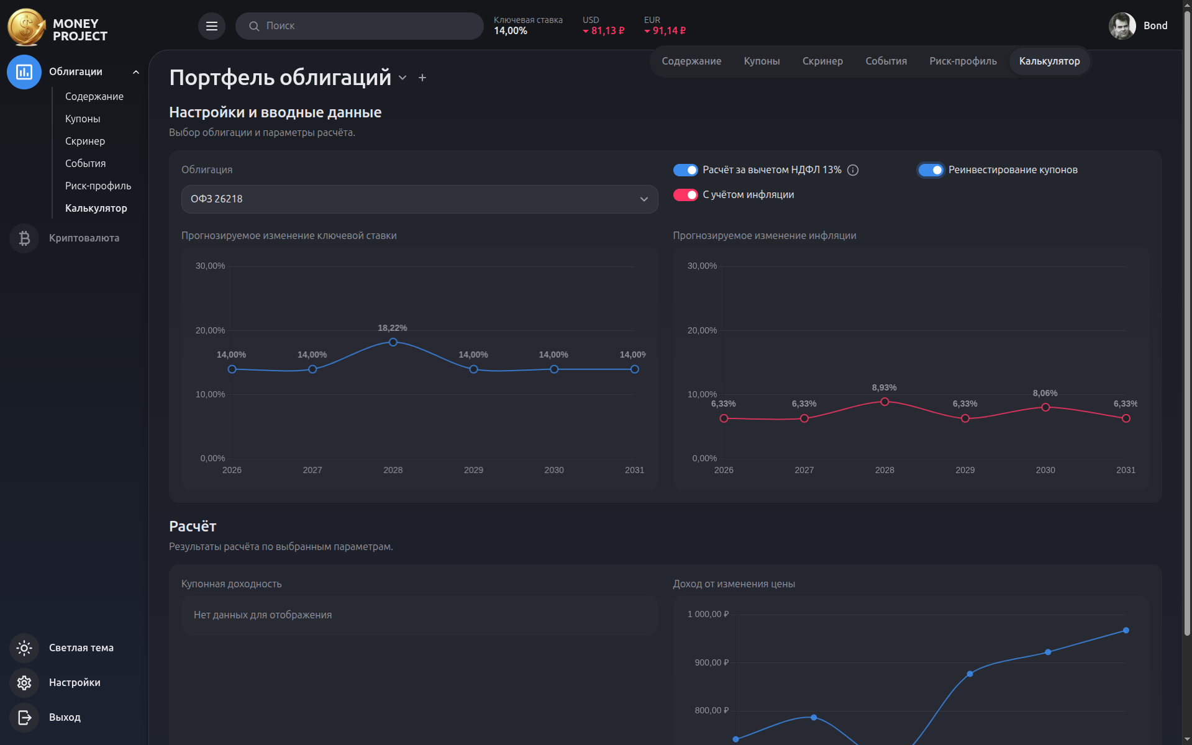
Task: Open the hamburger menu button
Action: [211, 26]
